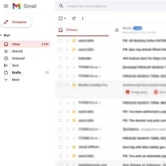Select checkbox of FW: You sent an automatic email
The width and height of the screenshot is (166, 166).
pyautogui.click(x=61, y=156)
